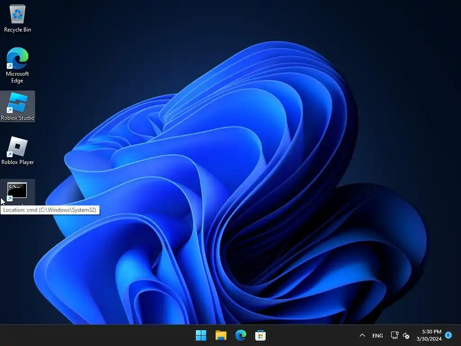Click the Roblox Player label text
This screenshot has height=346, width=461.
(x=18, y=162)
